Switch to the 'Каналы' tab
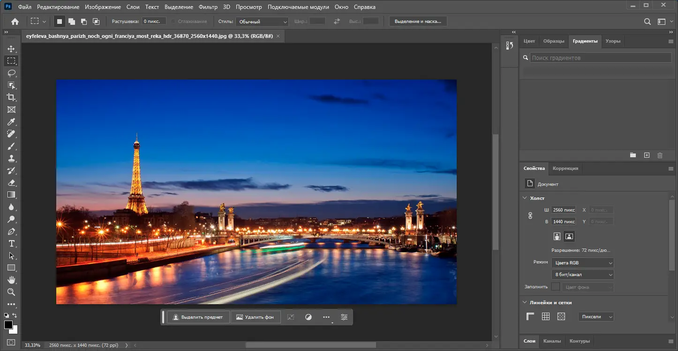Viewport: 678px width, 351px height. 552,341
